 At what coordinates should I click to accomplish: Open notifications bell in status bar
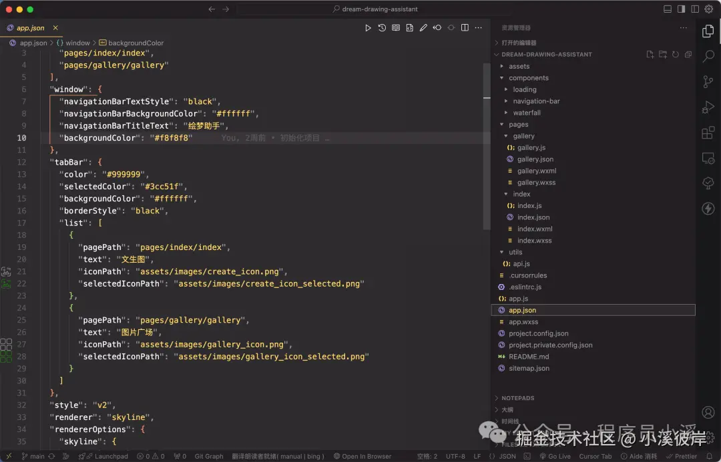pos(709,456)
